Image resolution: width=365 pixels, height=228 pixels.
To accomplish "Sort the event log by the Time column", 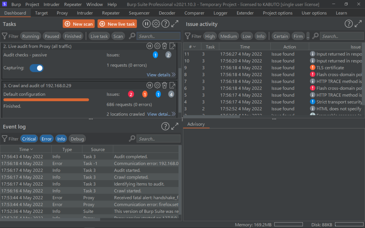I will (x=26, y=149).
